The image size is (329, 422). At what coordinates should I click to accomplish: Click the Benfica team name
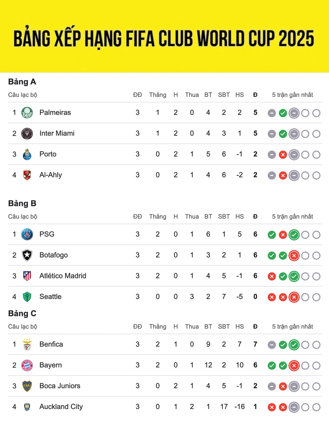click(x=51, y=344)
